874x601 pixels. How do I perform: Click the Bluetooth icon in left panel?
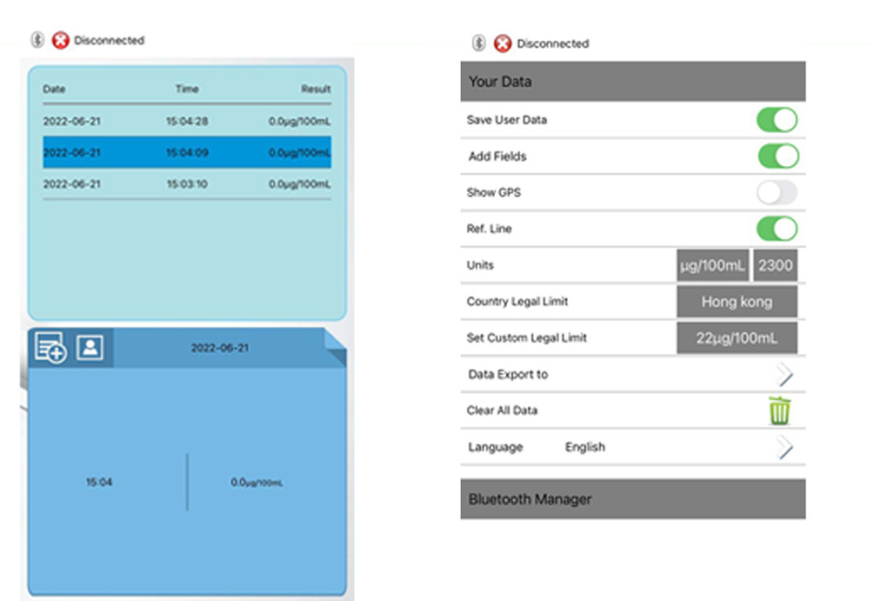point(37,40)
